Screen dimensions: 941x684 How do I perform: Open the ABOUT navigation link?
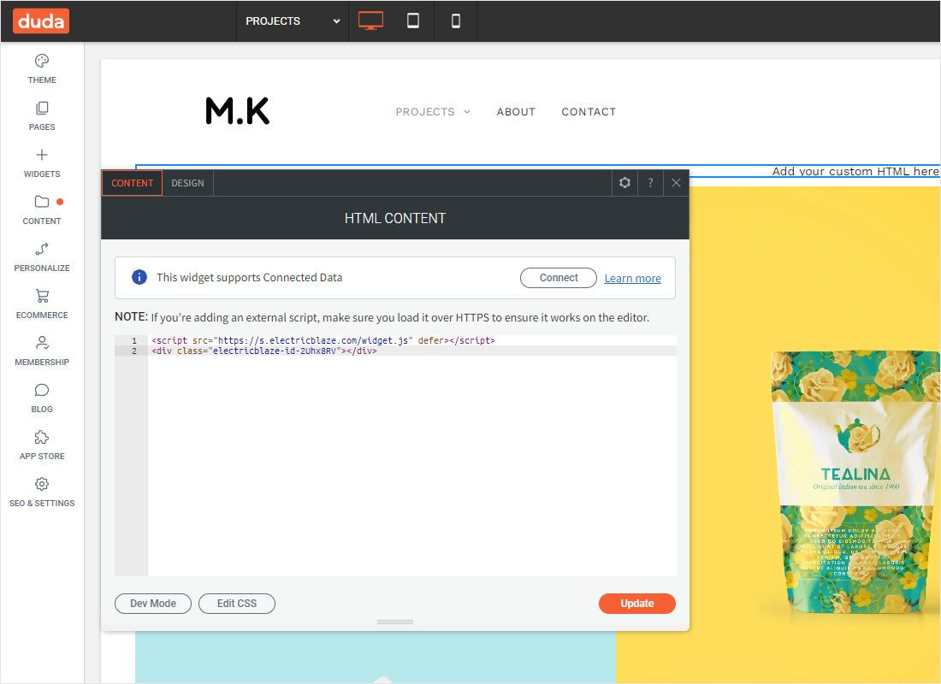click(x=516, y=112)
